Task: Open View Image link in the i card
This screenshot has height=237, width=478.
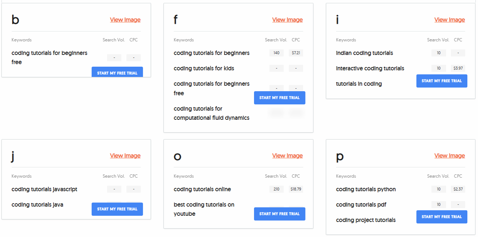Action: point(449,20)
